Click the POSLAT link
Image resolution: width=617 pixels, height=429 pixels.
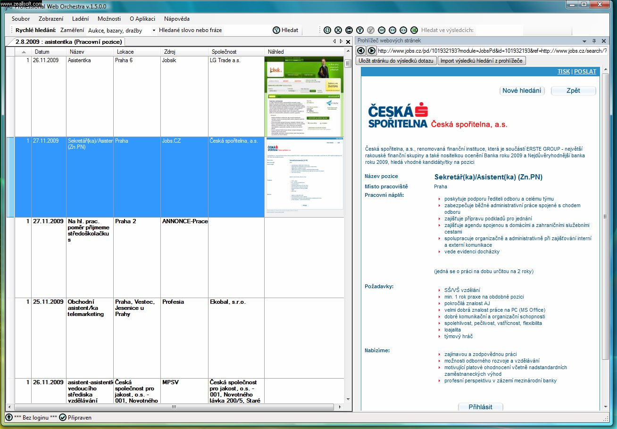585,72
